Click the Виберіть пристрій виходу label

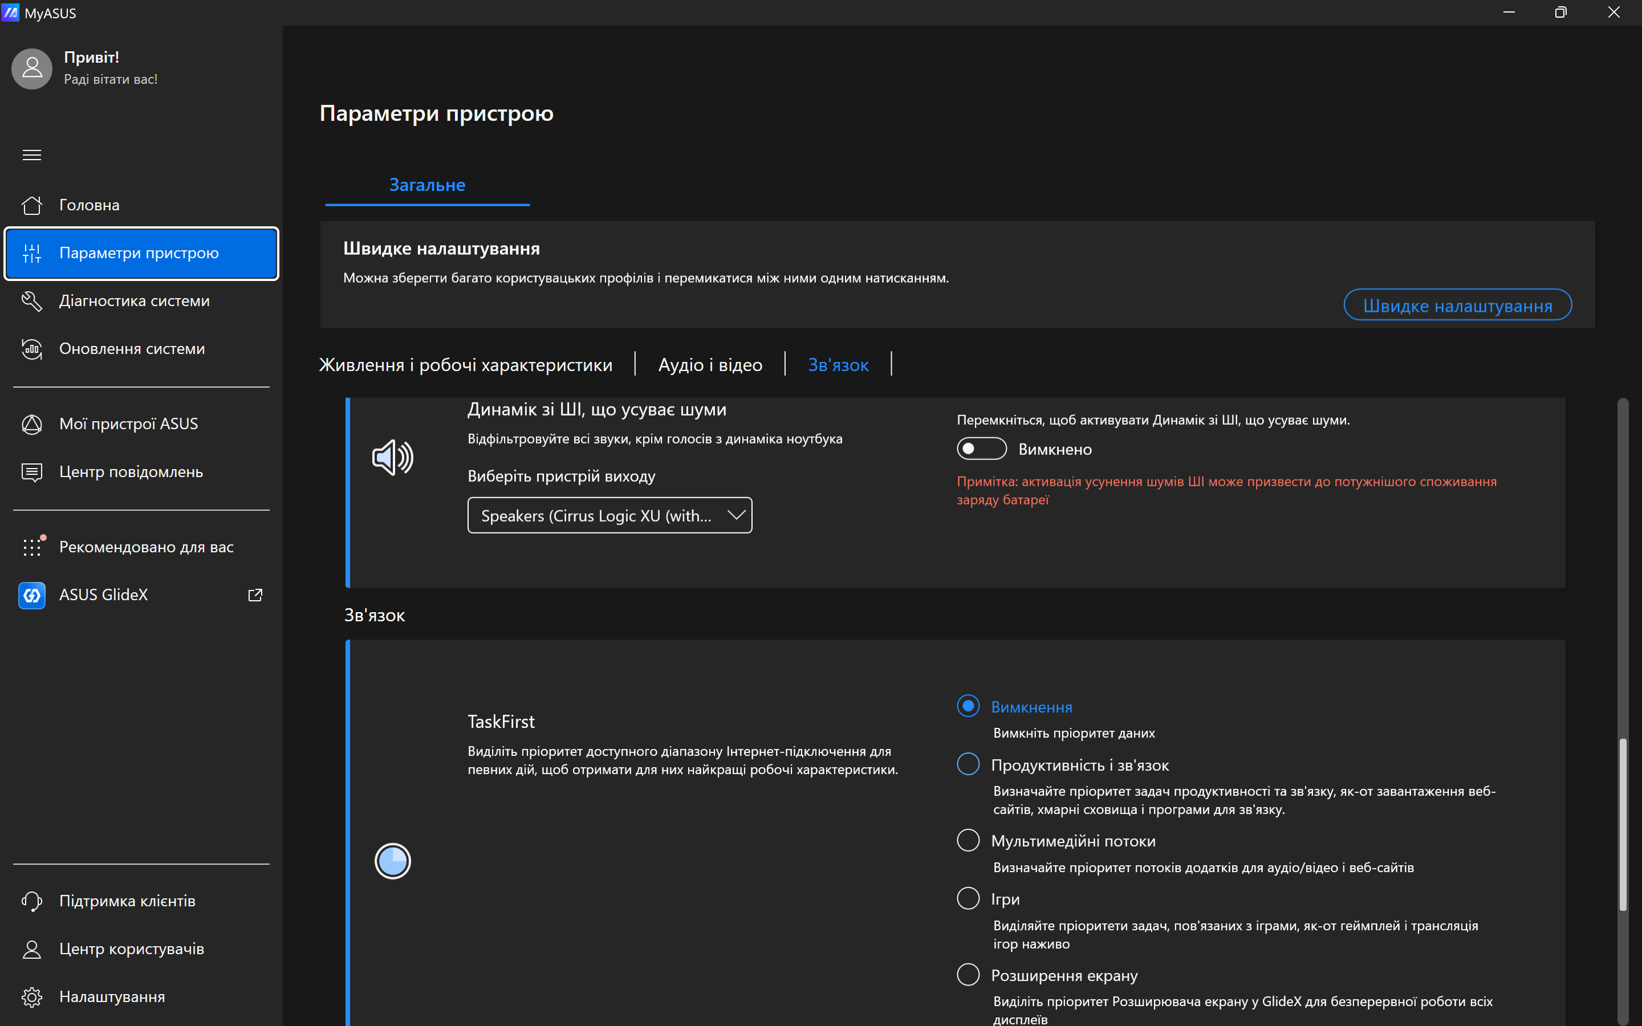click(561, 477)
